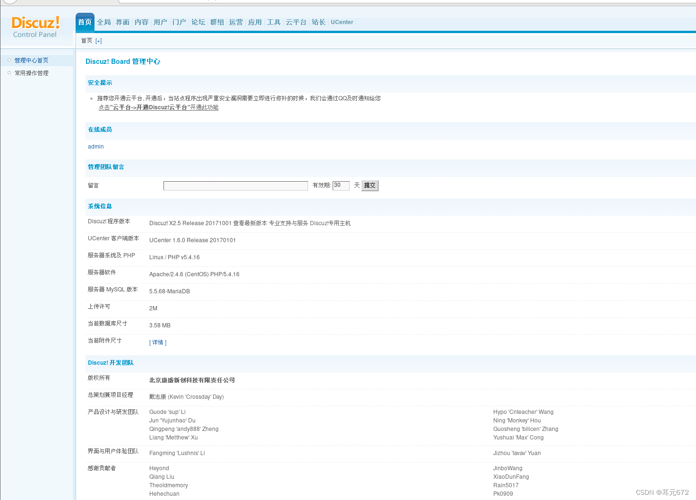This screenshot has width=696, height=500.
Task: Open the 界面 menu tab
Action: (123, 22)
